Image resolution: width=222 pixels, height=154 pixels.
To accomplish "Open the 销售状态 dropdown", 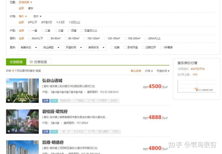I will pos(29,47).
